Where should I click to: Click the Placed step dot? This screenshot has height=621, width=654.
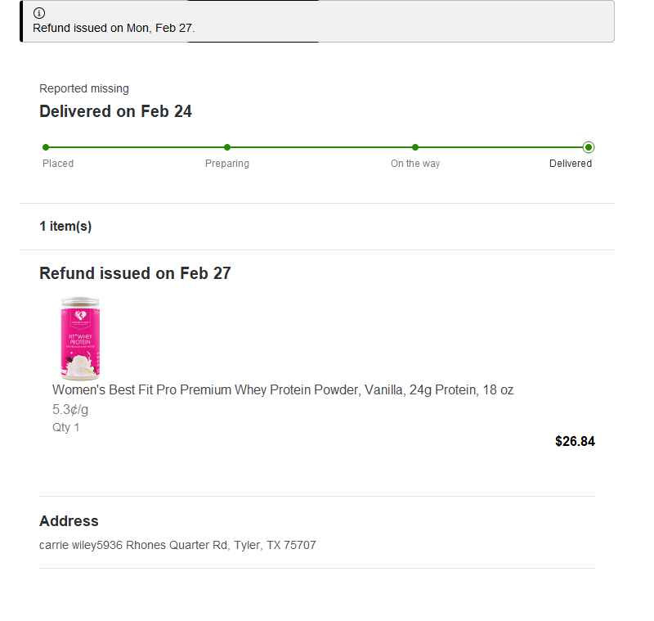click(46, 147)
